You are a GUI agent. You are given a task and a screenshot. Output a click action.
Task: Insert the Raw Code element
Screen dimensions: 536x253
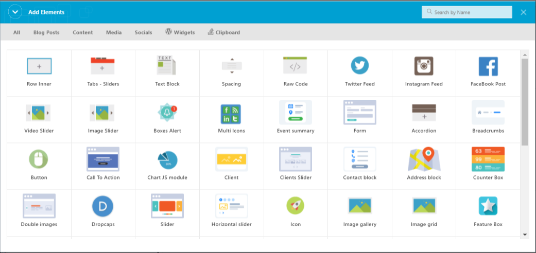[x=295, y=66]
